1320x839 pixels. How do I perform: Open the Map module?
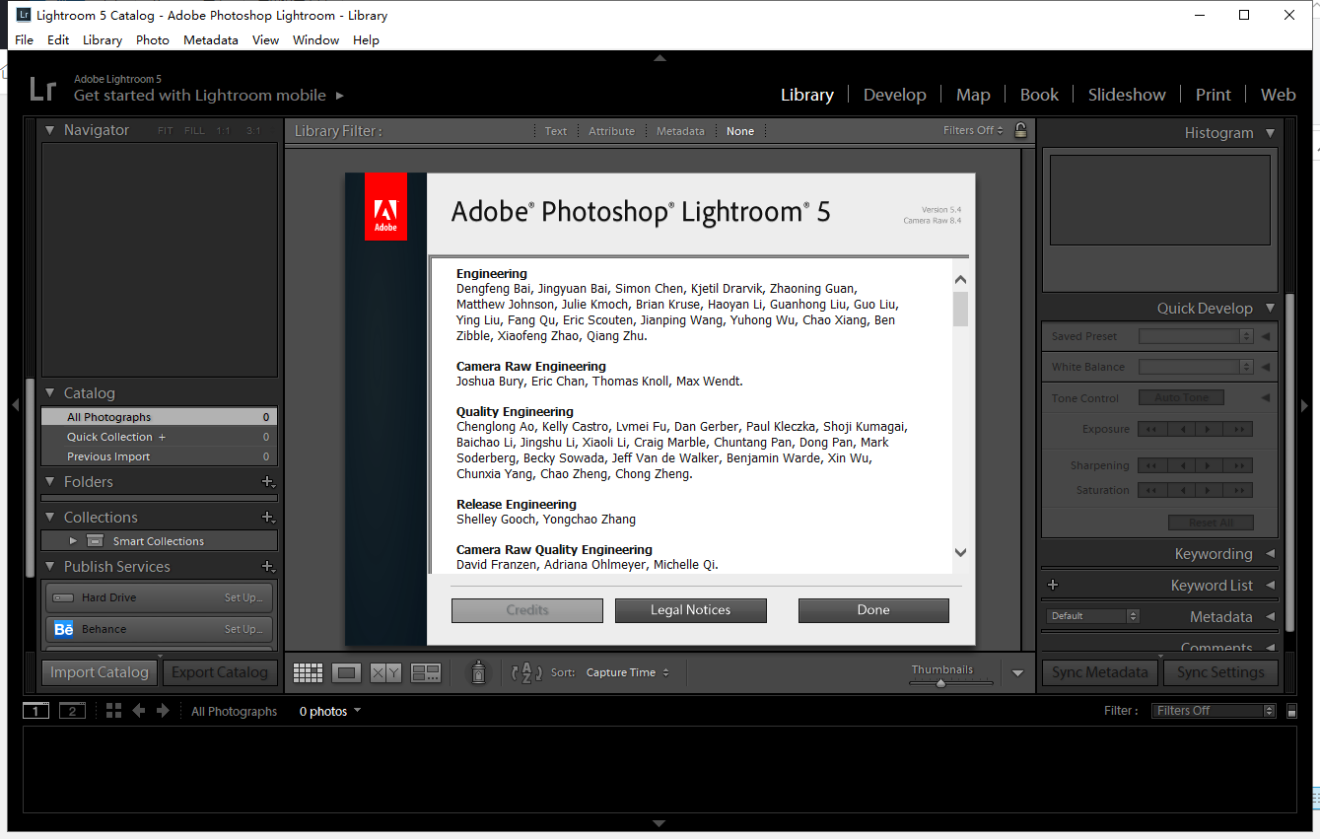pyautogui.click(x=973, y=95)
